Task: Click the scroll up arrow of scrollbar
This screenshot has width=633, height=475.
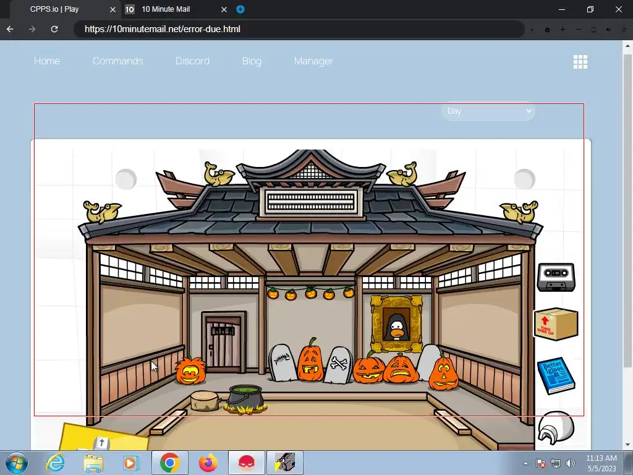Action: point(628,45)
